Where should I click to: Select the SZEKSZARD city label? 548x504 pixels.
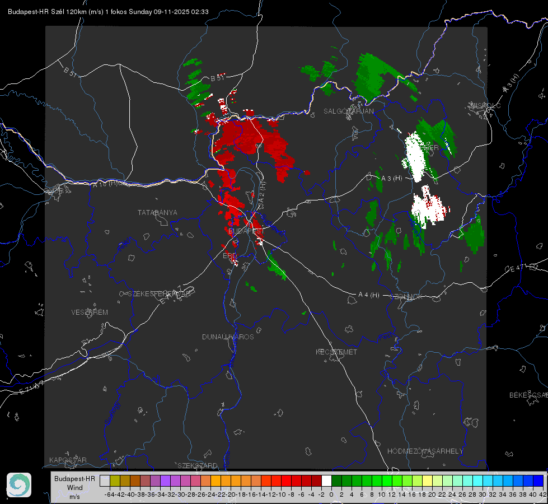[198, 465]
